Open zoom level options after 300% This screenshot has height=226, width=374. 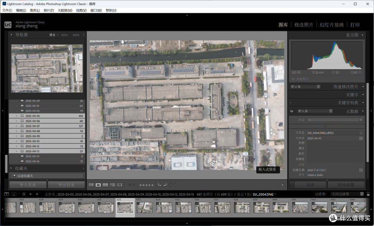pyautogui.click(x=84, y=35)
